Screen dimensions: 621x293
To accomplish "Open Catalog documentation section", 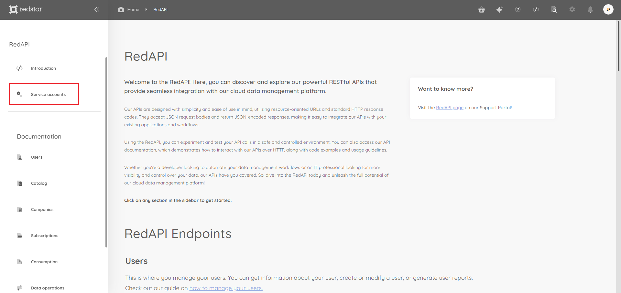I will pos(39,183).
